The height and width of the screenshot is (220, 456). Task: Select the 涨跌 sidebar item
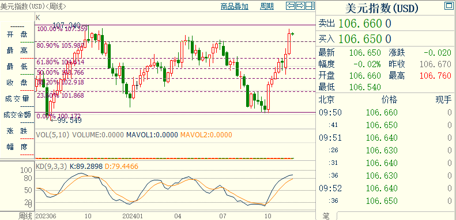(x=17, y=131)
